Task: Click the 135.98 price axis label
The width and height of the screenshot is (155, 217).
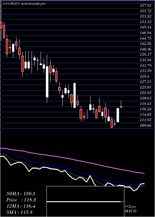Action: pyautogui.click(x=146, y=60)
